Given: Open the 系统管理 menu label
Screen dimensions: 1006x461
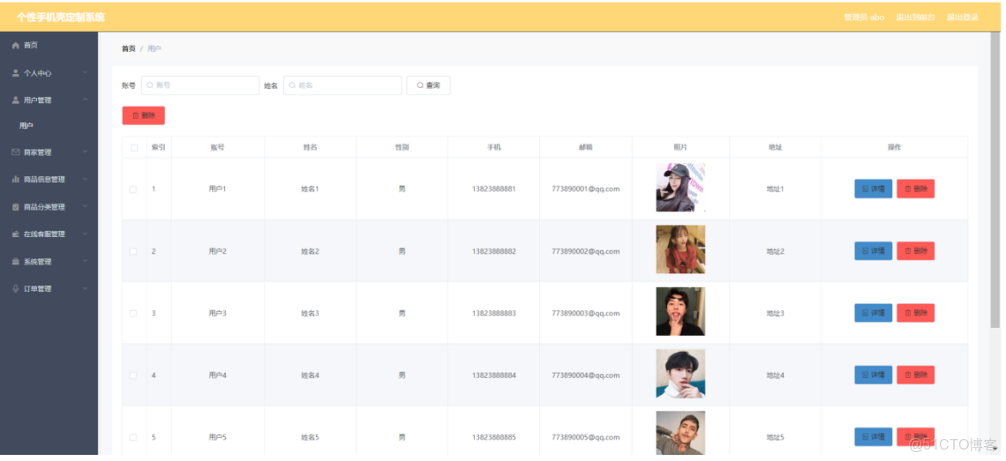Looking at the screenshot, I should pos(37,262).
